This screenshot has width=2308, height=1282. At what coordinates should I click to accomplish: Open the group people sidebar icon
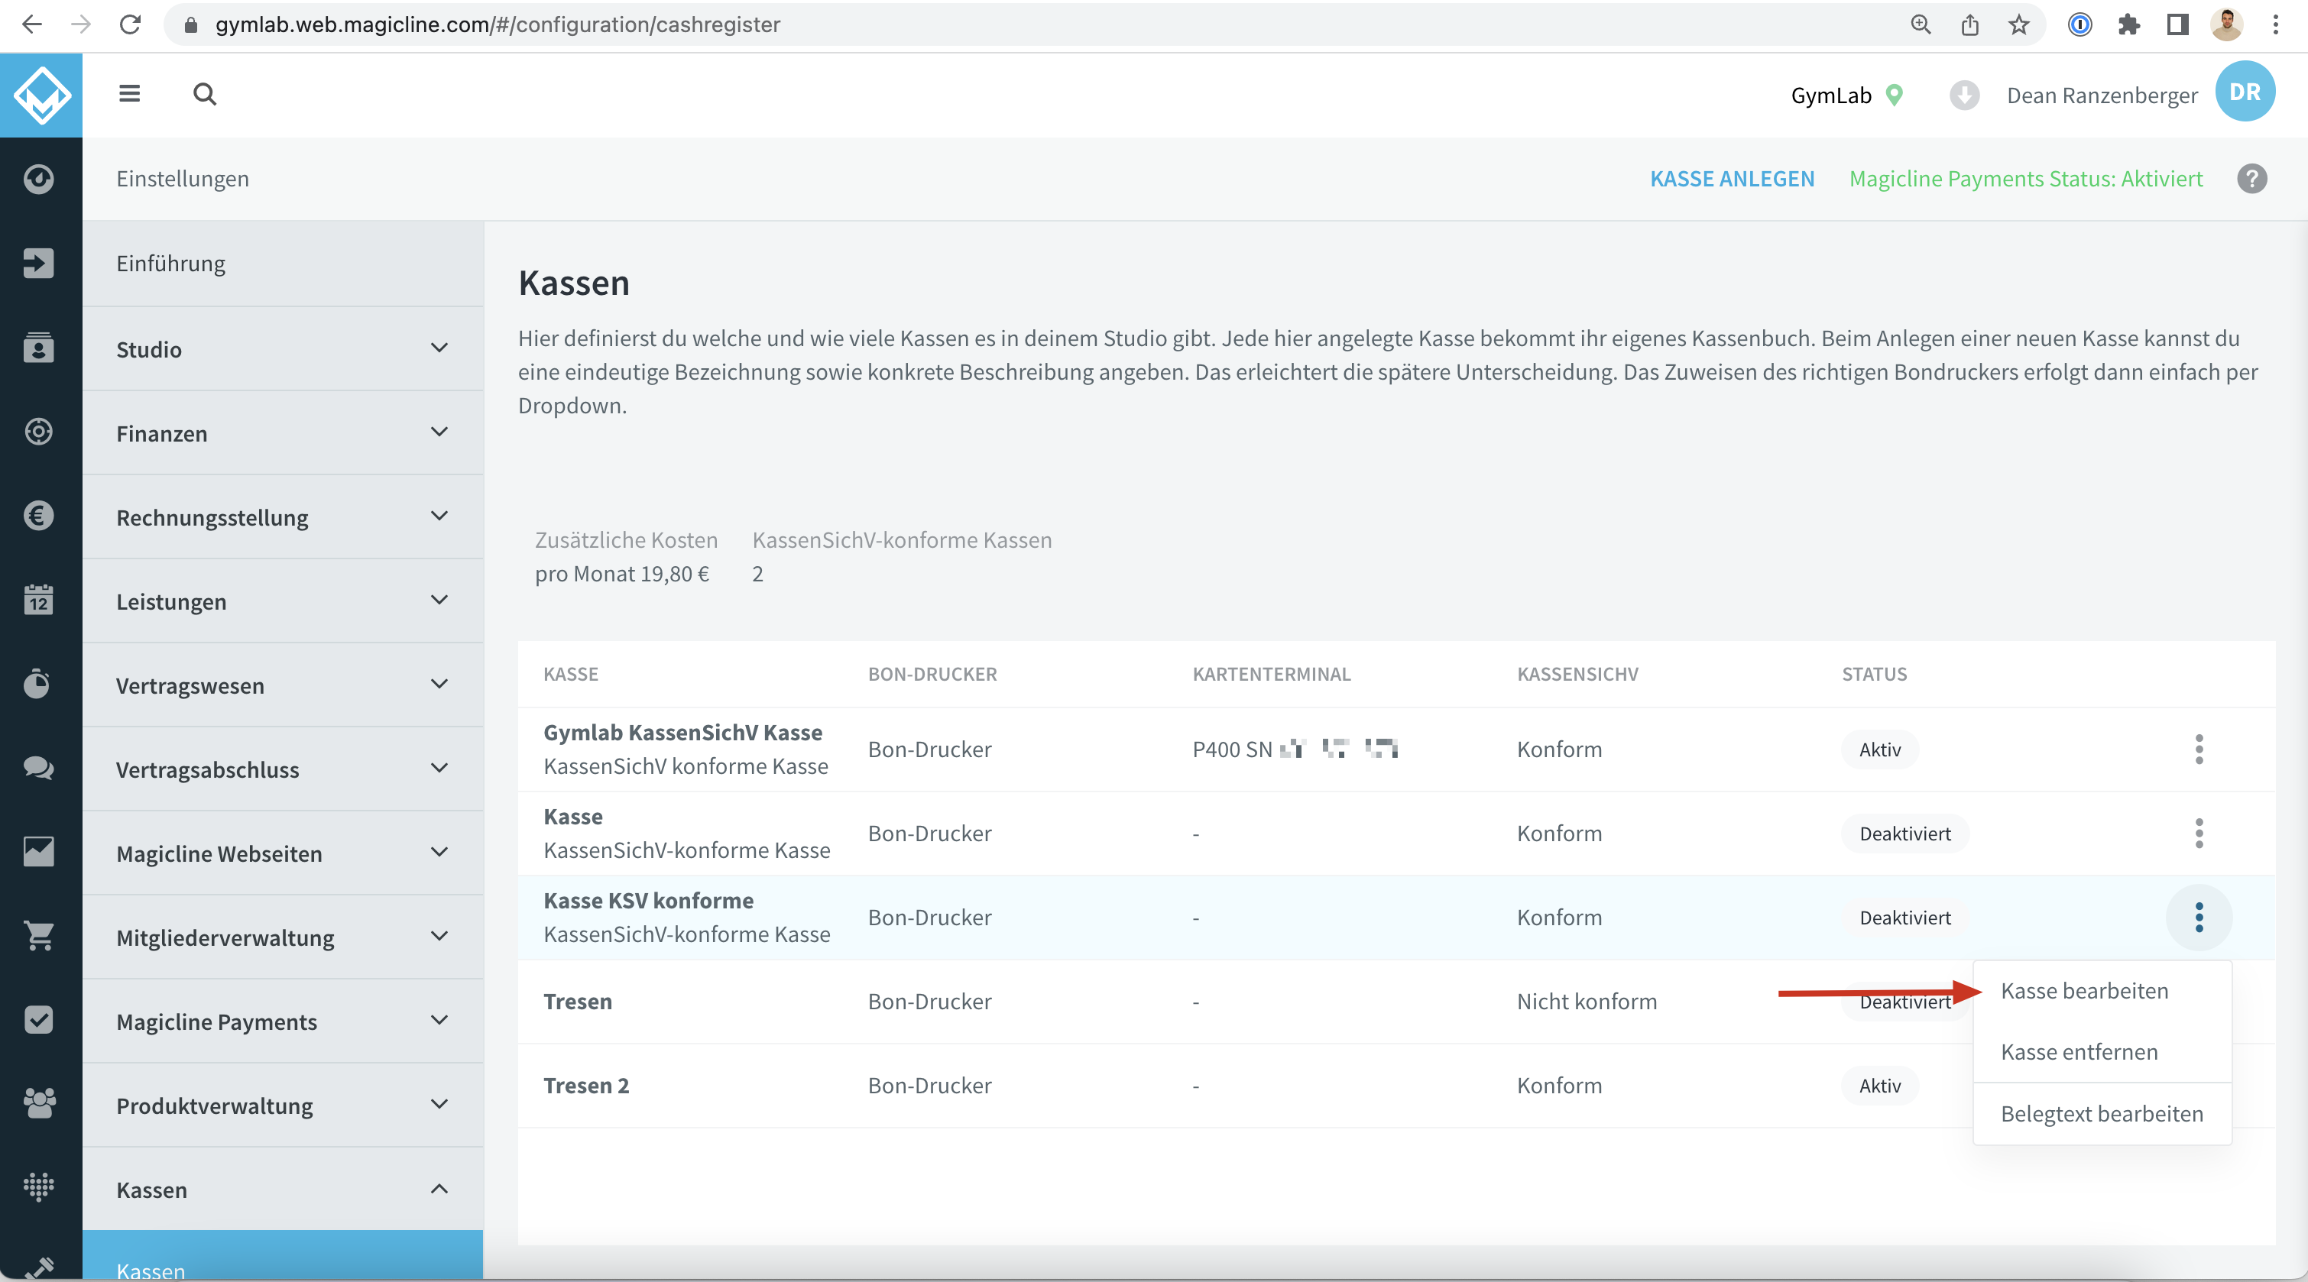point(38,1104)
